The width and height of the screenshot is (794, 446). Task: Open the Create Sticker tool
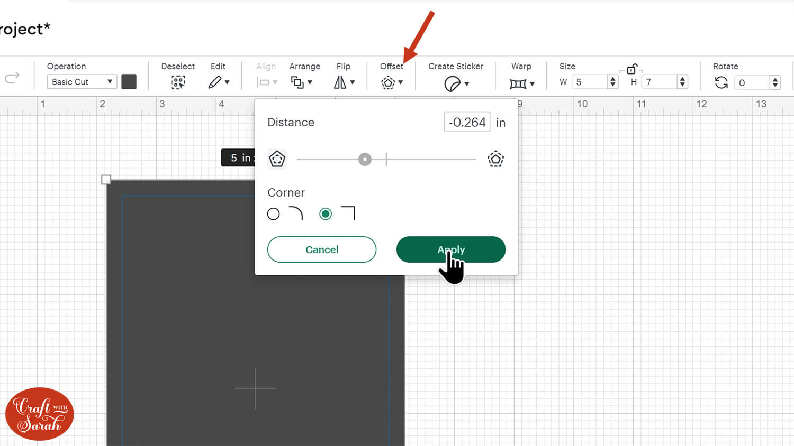click(x=452, y=83)
